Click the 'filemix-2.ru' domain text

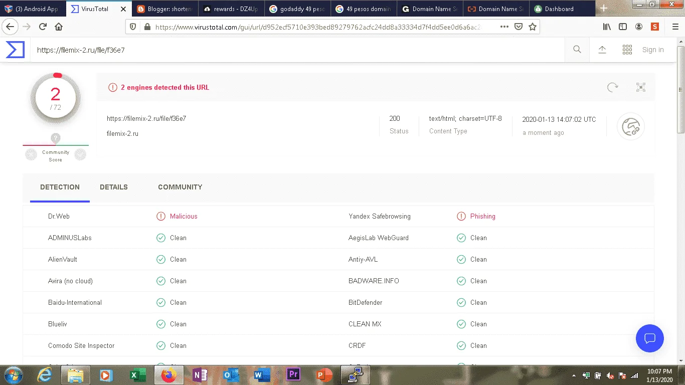coord(122,134)
